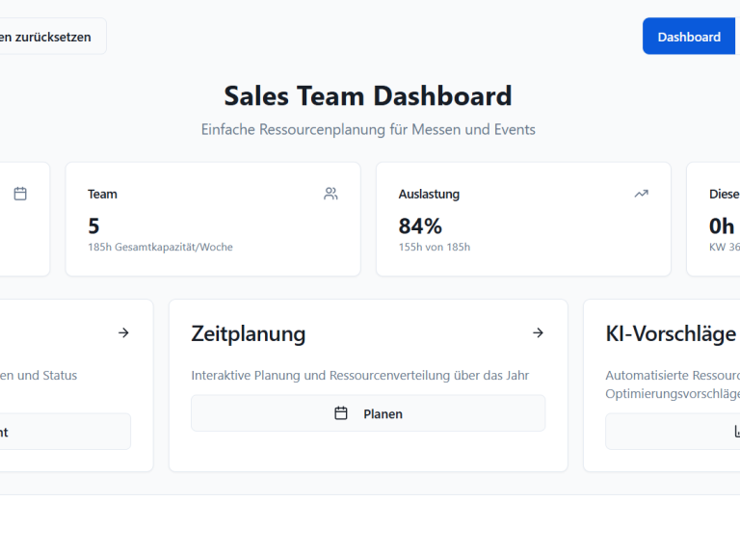740x555 pixels.
Task: Click the '155h von 185h' text
Action: [435, 248]
